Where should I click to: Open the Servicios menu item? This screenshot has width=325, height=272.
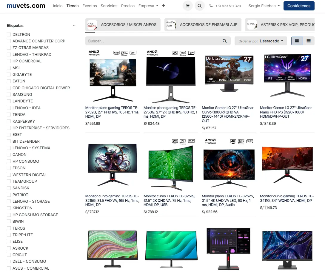[x=109, y=6]
